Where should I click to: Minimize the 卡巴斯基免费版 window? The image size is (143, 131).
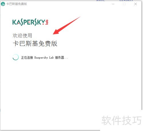click(113, 4)
